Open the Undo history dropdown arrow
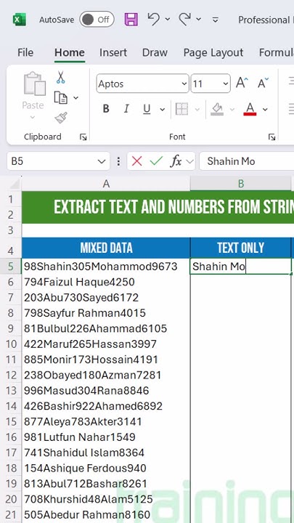Screen dimensions: 294x523 [168, 20]
